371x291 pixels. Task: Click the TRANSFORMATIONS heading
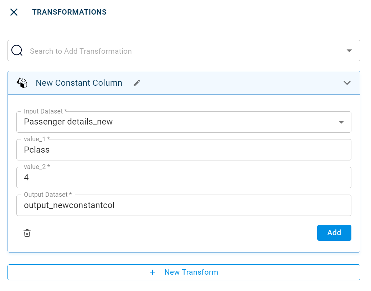pos(69,12)
